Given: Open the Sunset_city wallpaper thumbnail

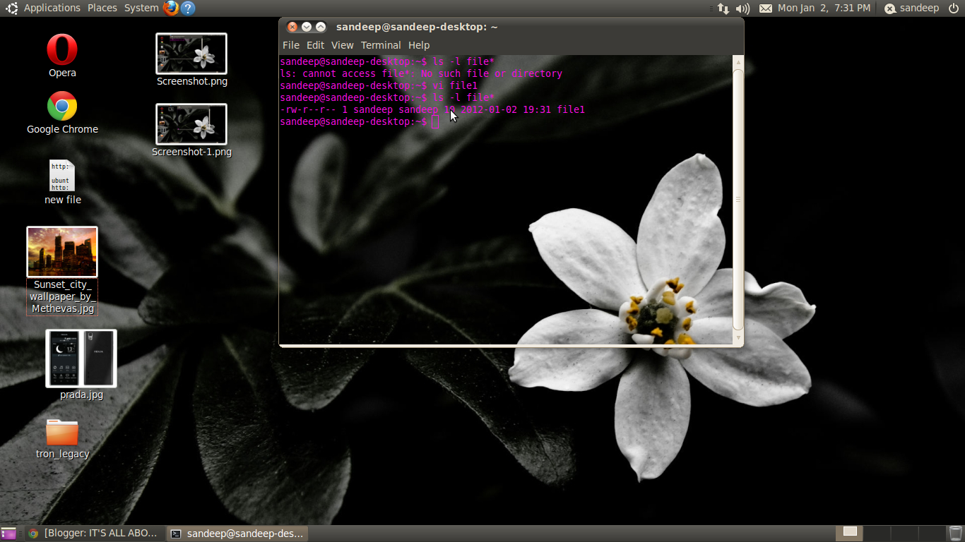Looking at the screenshot, I should point(61,251).
